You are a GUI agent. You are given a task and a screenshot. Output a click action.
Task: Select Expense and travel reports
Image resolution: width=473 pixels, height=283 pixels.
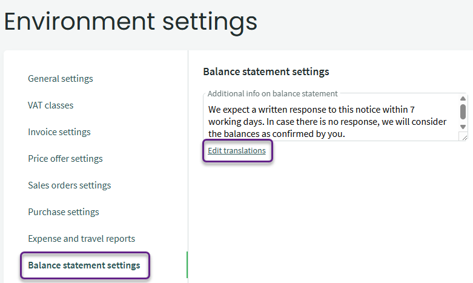coord(81,239)
